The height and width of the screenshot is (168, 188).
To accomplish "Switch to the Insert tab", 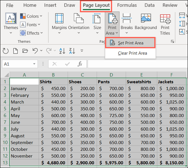I will pos(50,5).
